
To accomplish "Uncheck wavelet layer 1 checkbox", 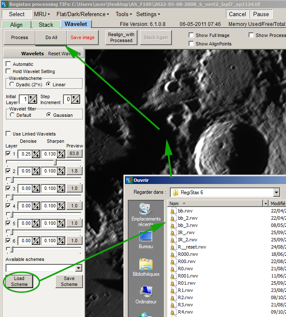I will click(x=8, y=154).
